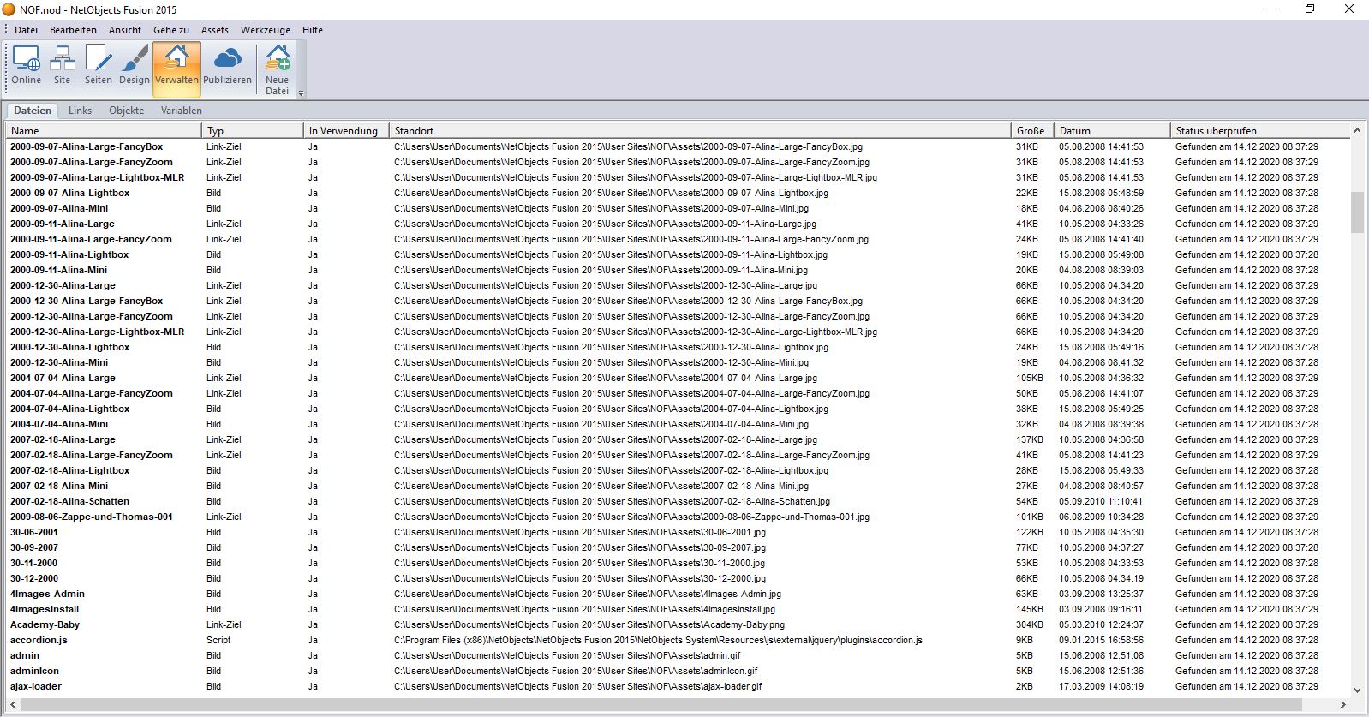Click the Verwalten toolbar icon

(176, 66)
